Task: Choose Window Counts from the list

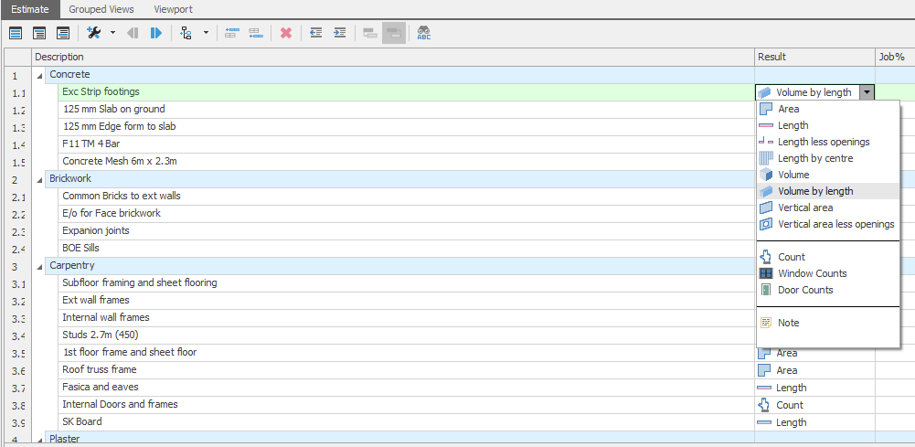Action: click(812, 273)
